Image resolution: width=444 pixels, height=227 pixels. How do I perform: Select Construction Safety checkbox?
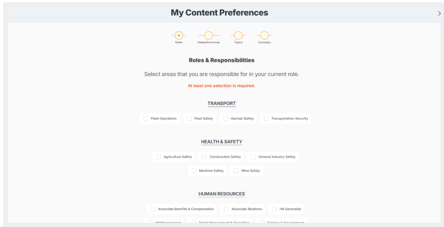(204, 157)
